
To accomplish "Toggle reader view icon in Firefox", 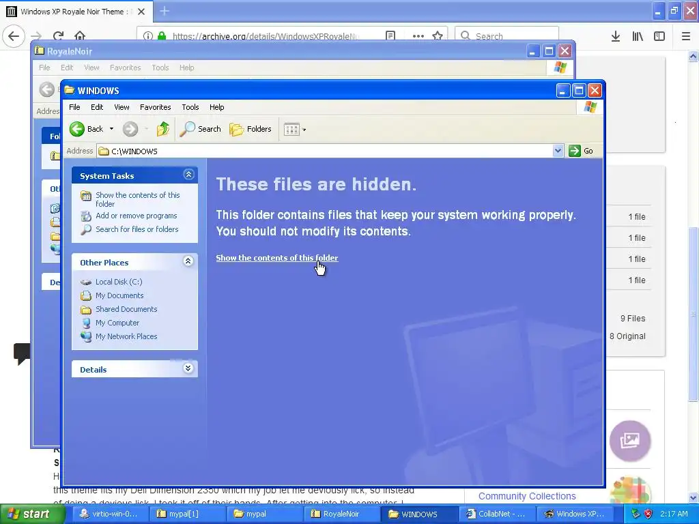I will point(390,35).
